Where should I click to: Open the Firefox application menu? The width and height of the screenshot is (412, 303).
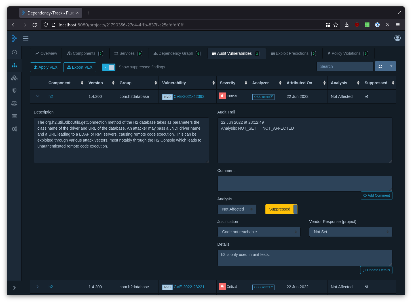(x=398, y=25)
